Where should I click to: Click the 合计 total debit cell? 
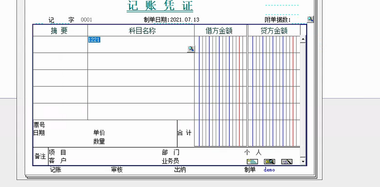click(x=220, y=133)
